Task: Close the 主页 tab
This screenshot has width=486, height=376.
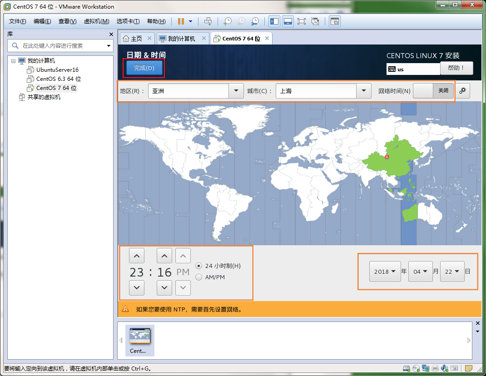Action: click(149, 38)
